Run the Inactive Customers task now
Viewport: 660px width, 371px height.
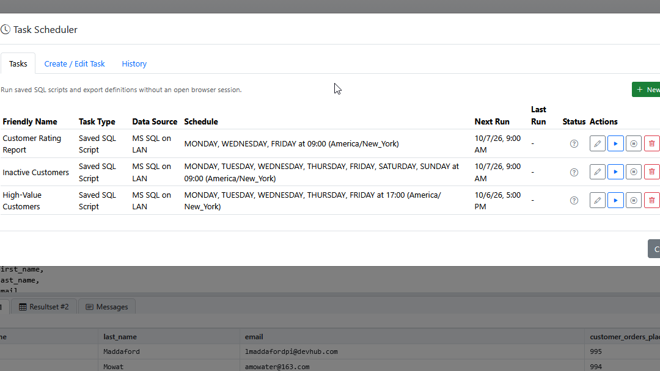(x=615, y=172)
